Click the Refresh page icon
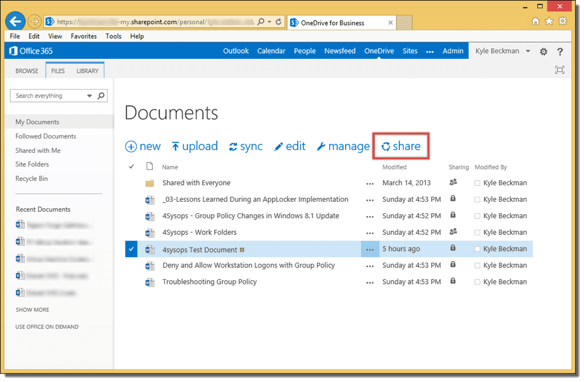Image resolution: width=584 pixels, height=382 pixels. (x=278, y=22)
